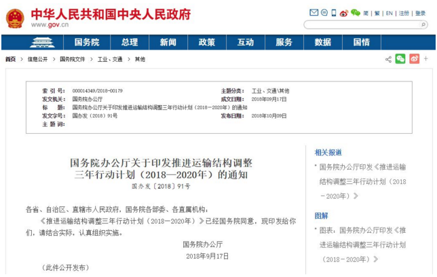Open the 国务院 navigation tab
Screen dimensions: 437x277
point(87,42)
